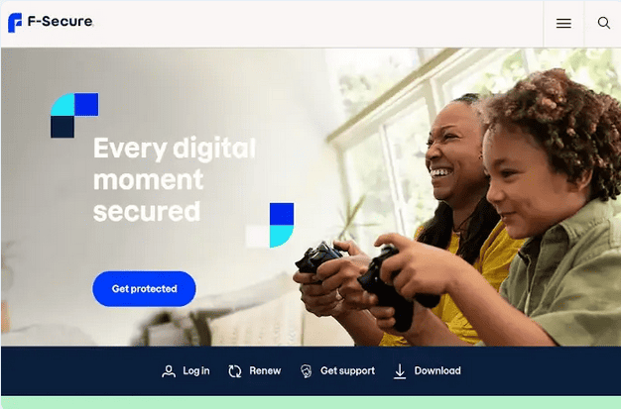The width and height of the screenshot is (621, 409).
Task: Select the Download link
Action: (437, 370)
